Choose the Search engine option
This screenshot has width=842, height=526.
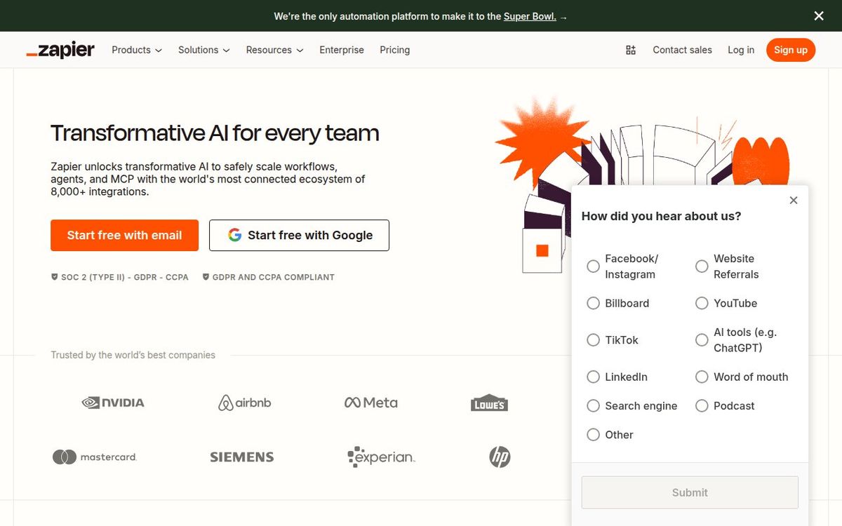pyautogui.click(x=593, y=405)
